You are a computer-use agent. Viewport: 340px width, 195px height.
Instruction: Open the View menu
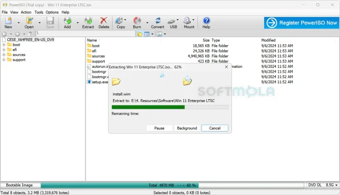coord(14,12)
